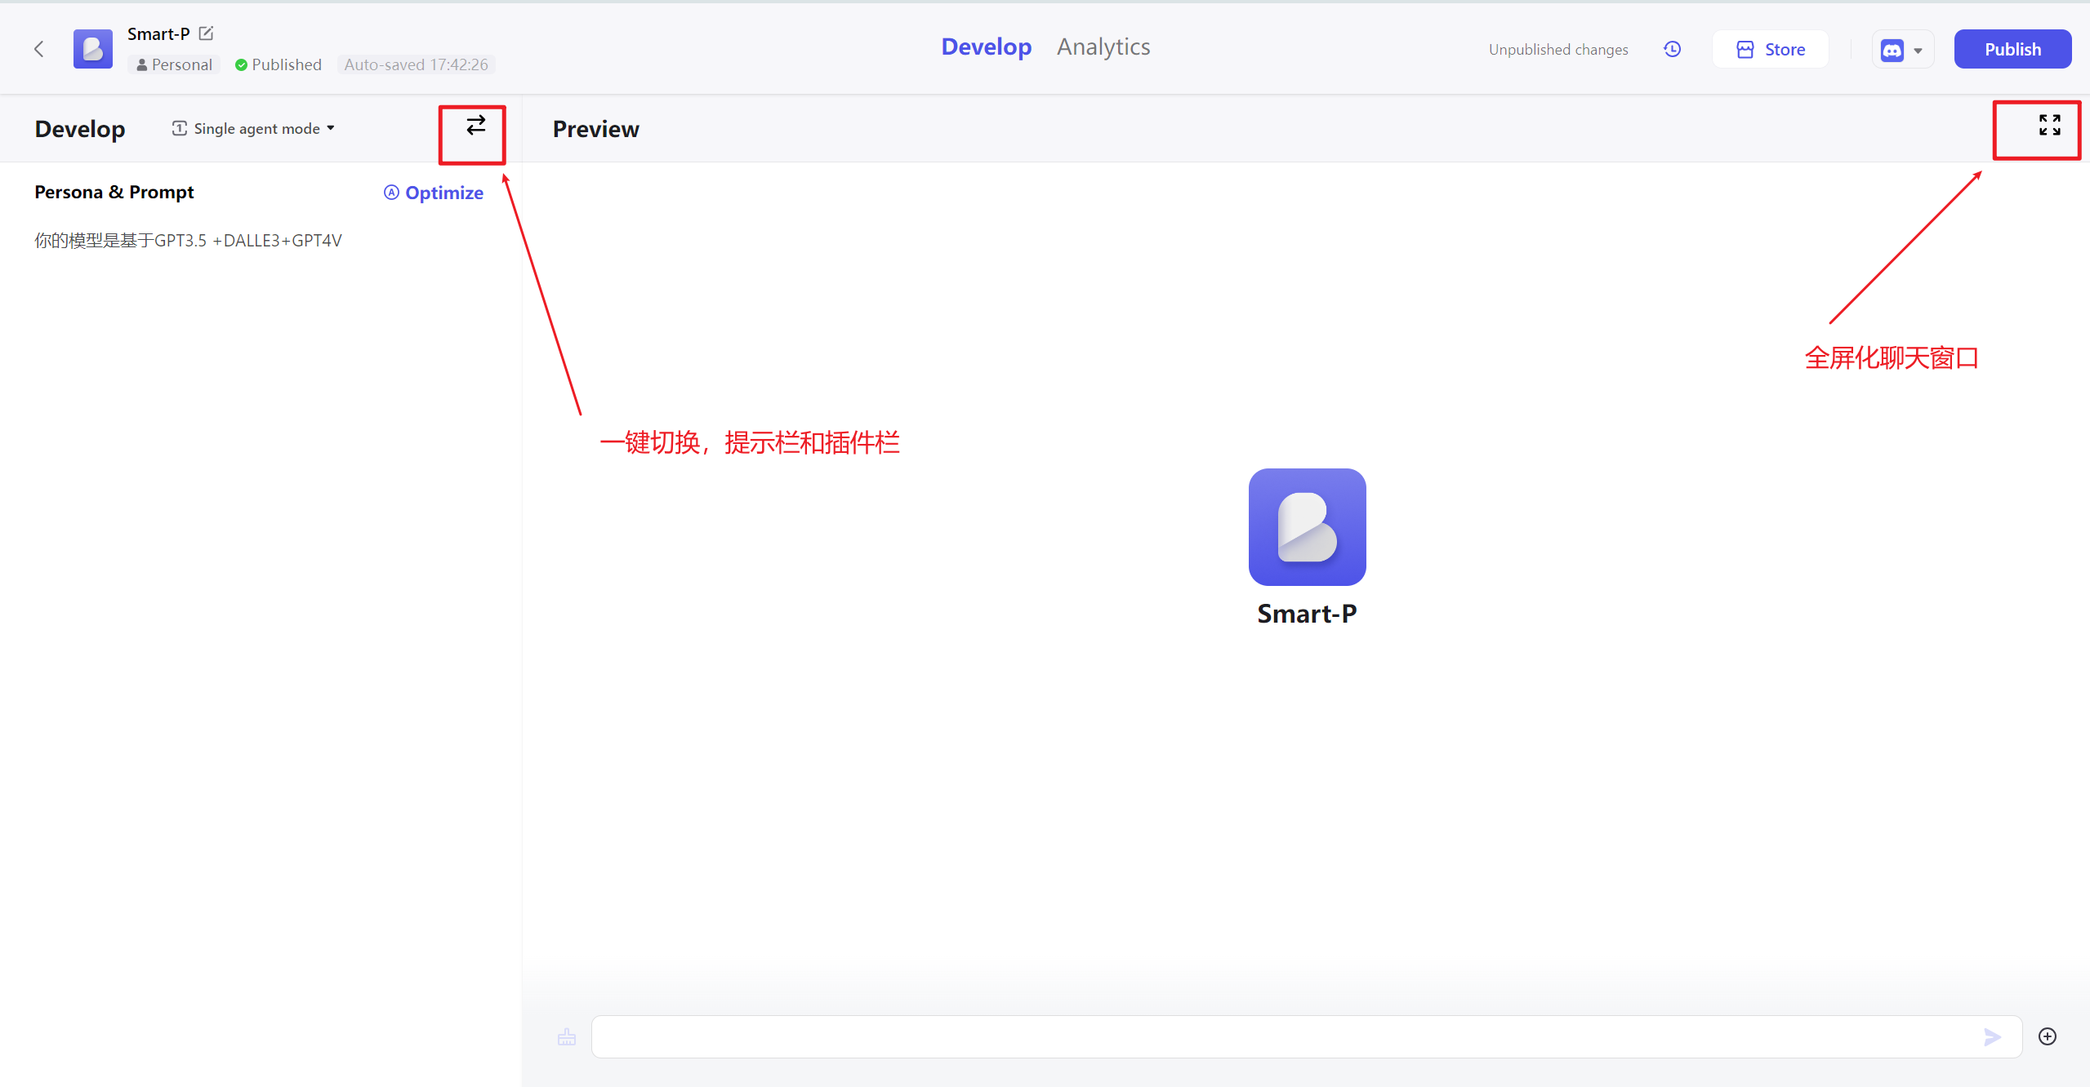Screen dimensions: 2090x1087
Task: Click the Preview panel heading
Action: click(x=595, y=129)
